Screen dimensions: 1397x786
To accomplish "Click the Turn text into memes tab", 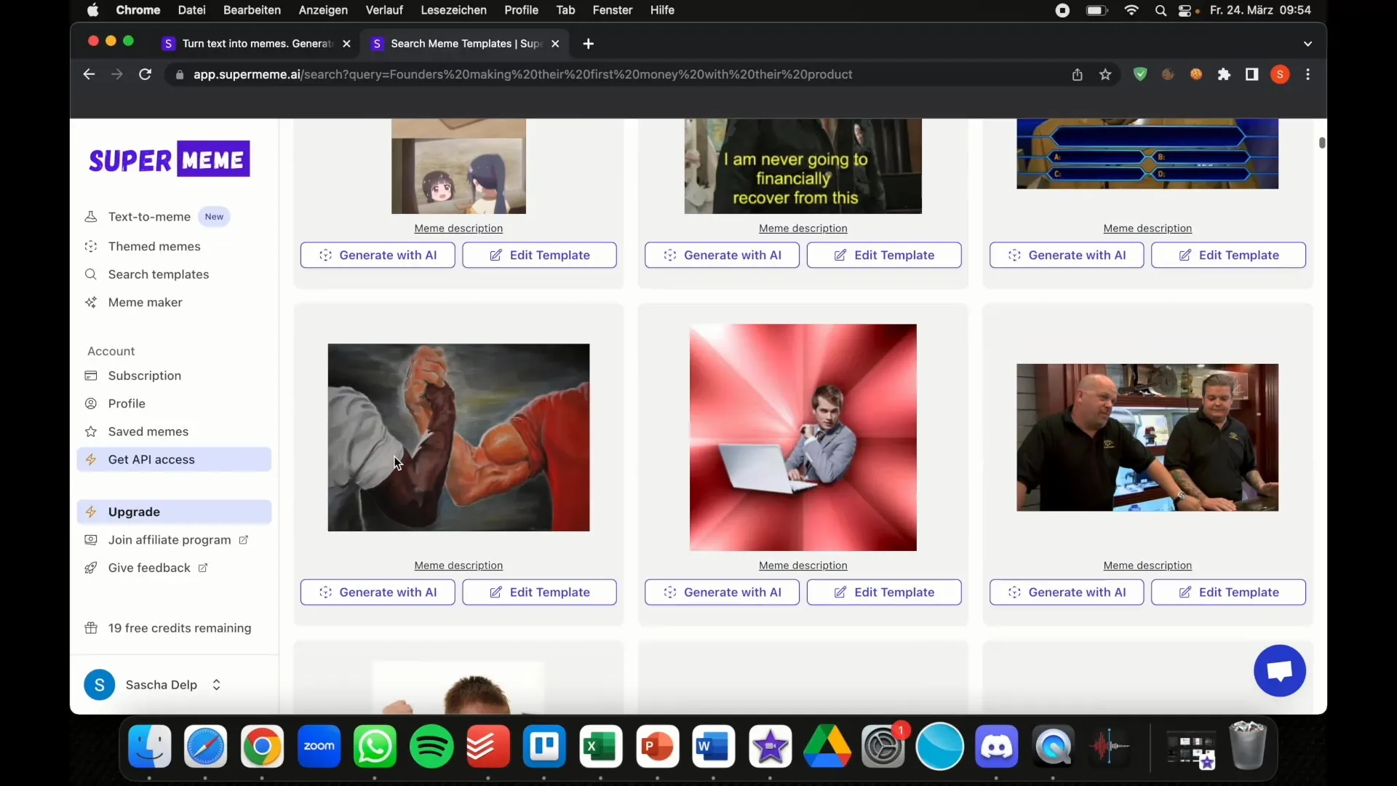I will click(254, 43).
